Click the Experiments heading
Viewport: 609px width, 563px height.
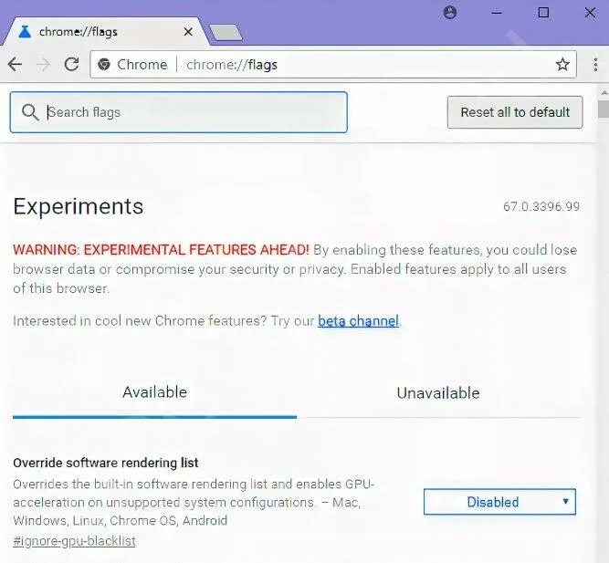[79, 206]
